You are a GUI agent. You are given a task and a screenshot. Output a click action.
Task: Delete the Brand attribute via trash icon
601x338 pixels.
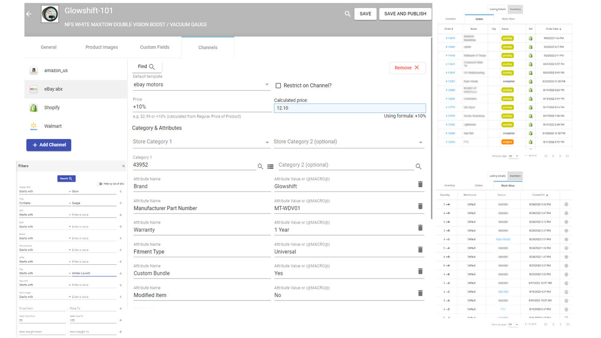click(420, 184)
